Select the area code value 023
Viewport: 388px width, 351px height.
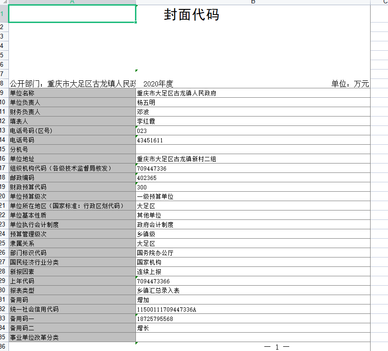coord(253,131)
